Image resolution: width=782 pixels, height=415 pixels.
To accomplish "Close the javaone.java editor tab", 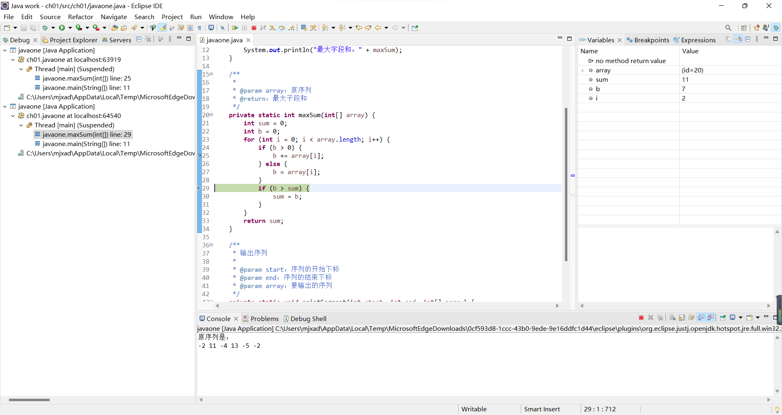I will pos(248,40).
